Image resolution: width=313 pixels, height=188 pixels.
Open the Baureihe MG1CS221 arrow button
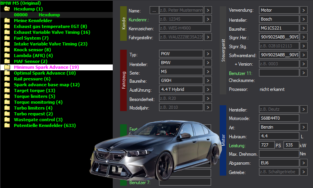[304, 28]
